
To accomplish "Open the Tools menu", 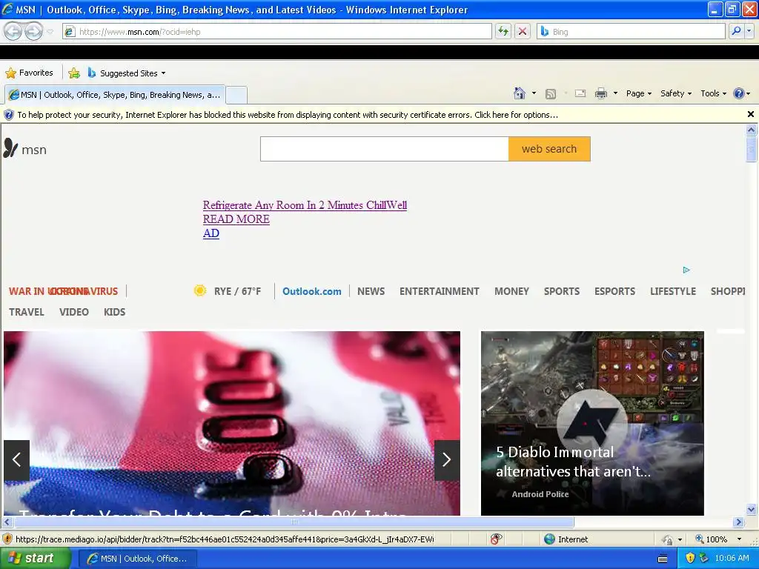I will point(713,93).
